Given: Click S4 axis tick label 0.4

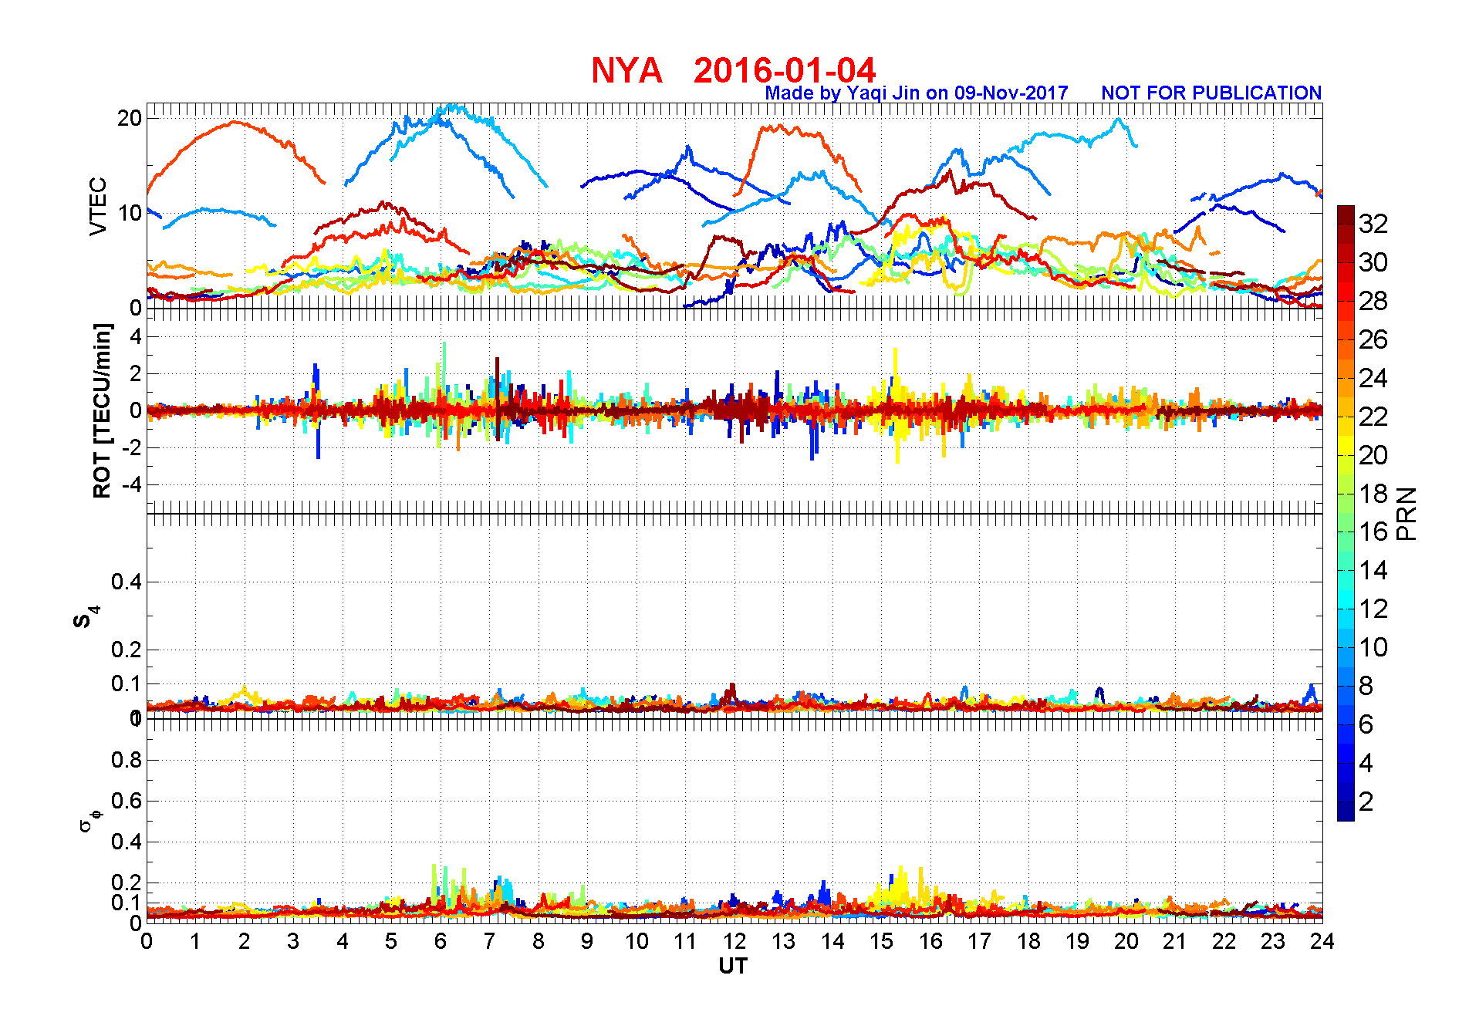Looking at the screenshot, I should click(x=127, y=582).
